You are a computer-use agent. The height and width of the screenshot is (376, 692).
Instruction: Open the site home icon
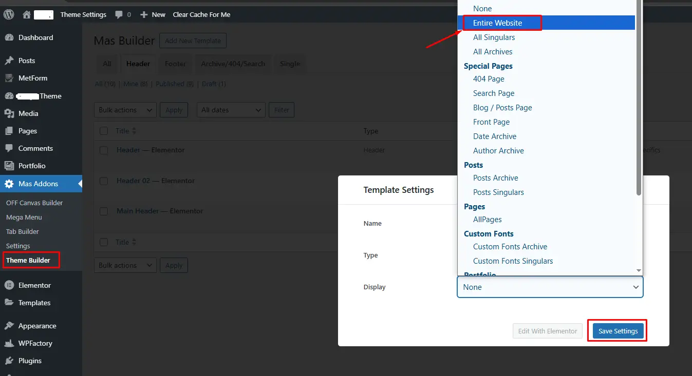(x=27, y=14)
